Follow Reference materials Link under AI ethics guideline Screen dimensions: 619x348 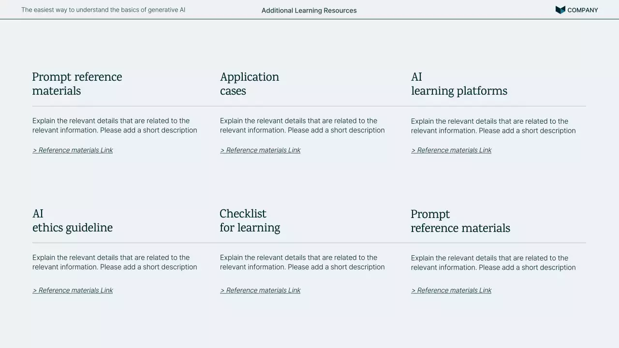tap(73, 290)
